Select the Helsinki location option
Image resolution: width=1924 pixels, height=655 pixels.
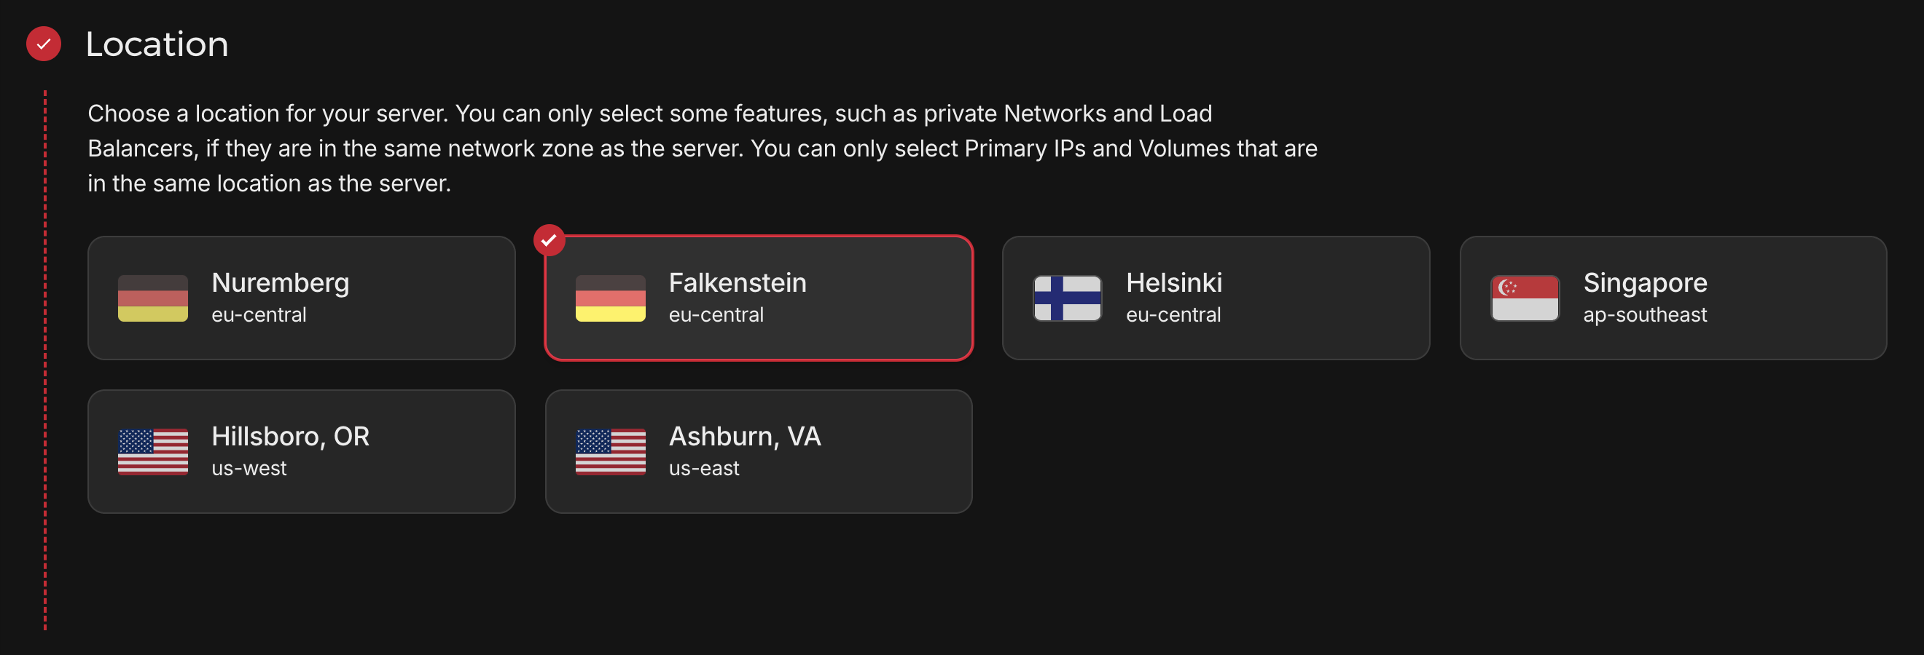pos(1216,298)
